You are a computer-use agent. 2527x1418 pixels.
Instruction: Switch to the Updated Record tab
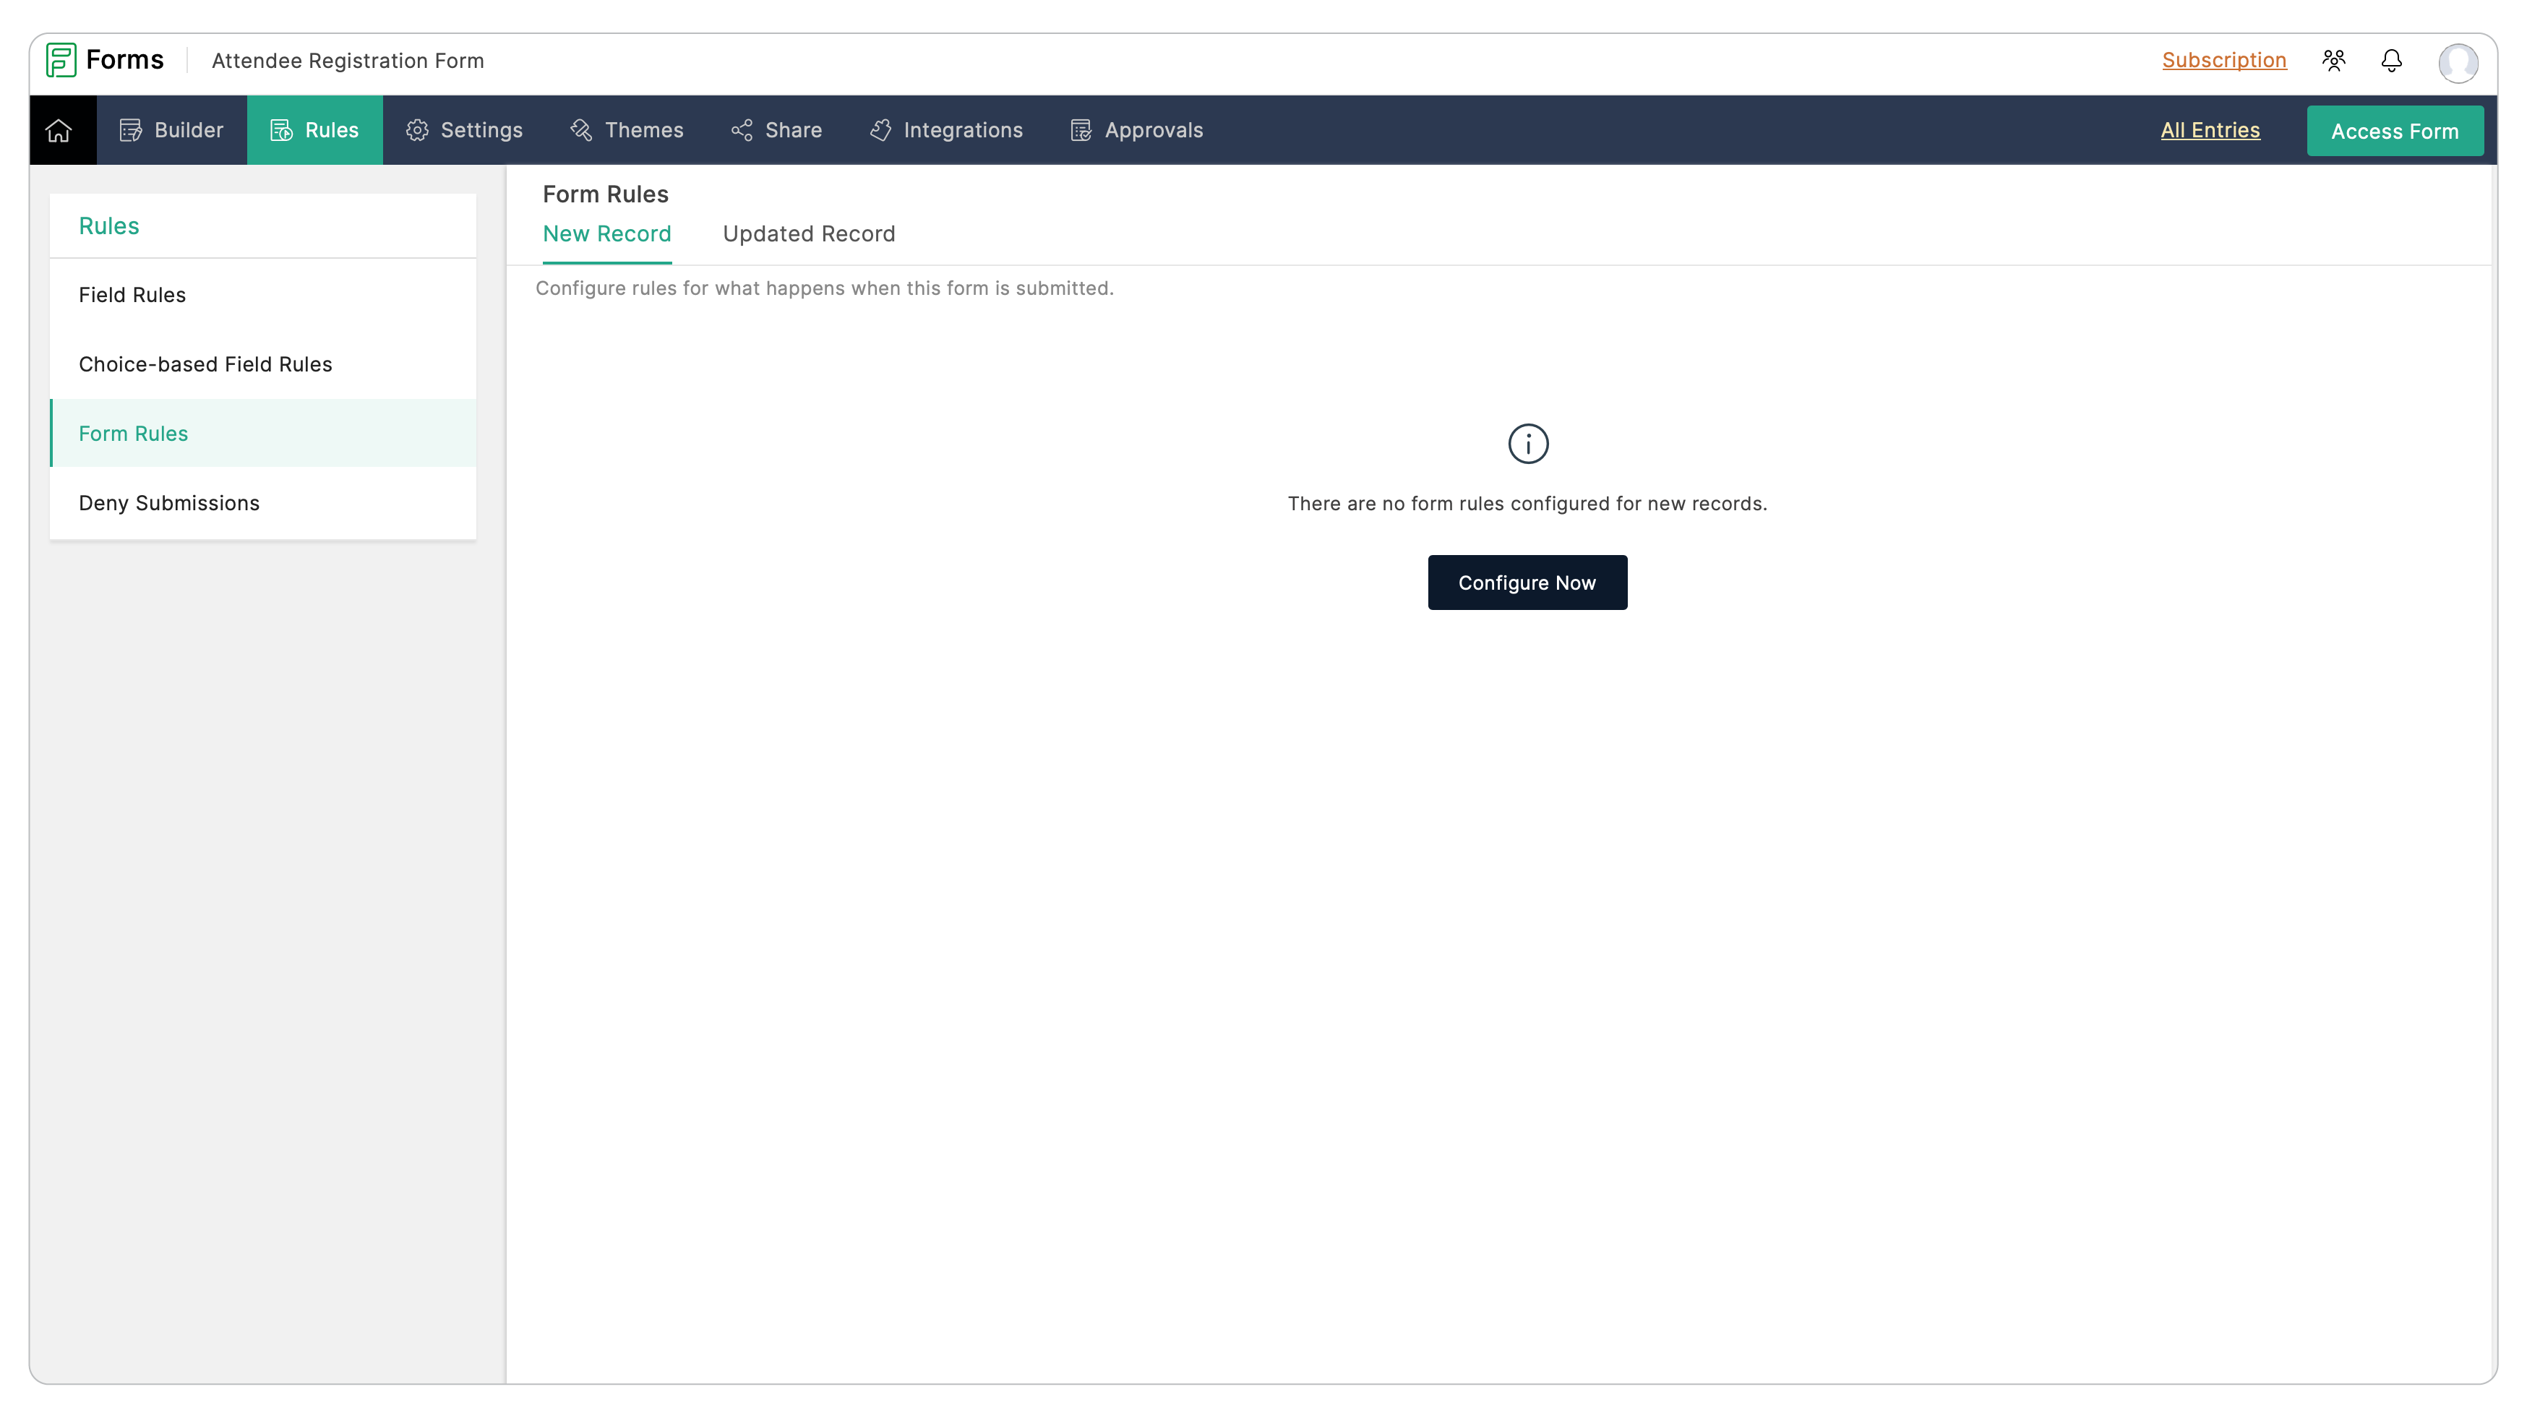(x=809, y=233)
